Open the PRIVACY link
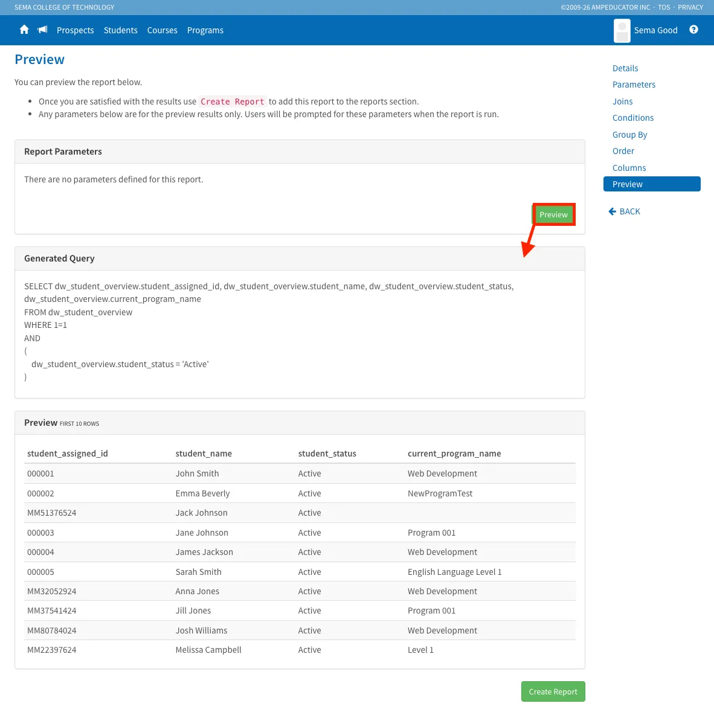 click(690, 7)
